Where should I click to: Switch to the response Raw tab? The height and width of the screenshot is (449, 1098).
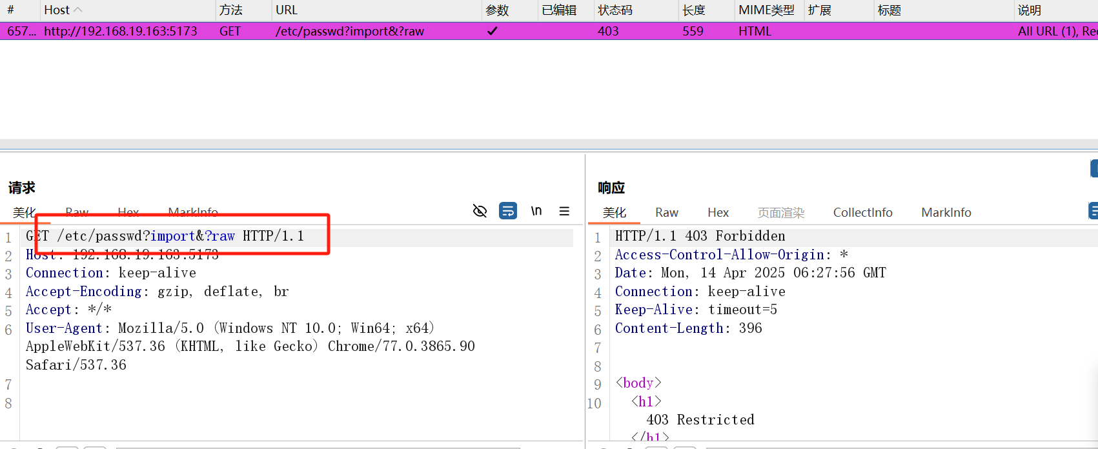(666, 212)
